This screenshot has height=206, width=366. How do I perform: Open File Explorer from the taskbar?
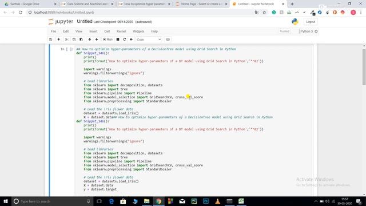[x=146, y=201]
